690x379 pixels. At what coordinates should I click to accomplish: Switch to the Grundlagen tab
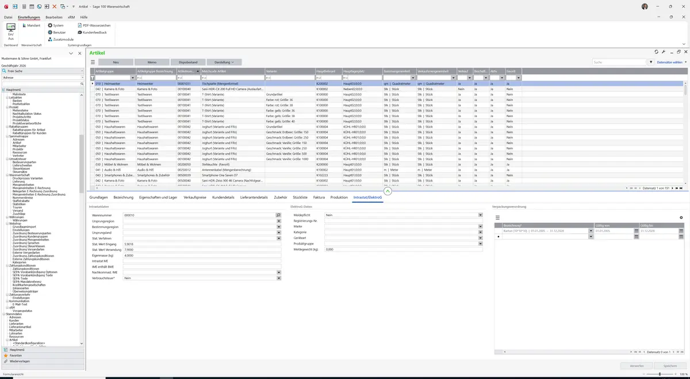tap(98, 197)
